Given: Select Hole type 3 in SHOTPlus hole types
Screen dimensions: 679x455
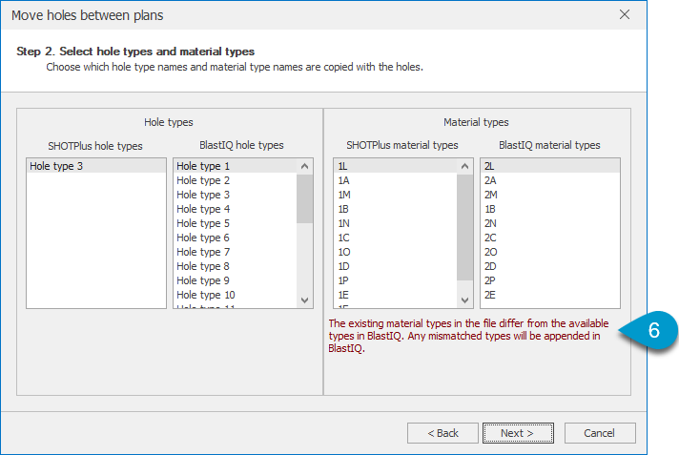Looking at the screenshot, I should coord(96,166).
